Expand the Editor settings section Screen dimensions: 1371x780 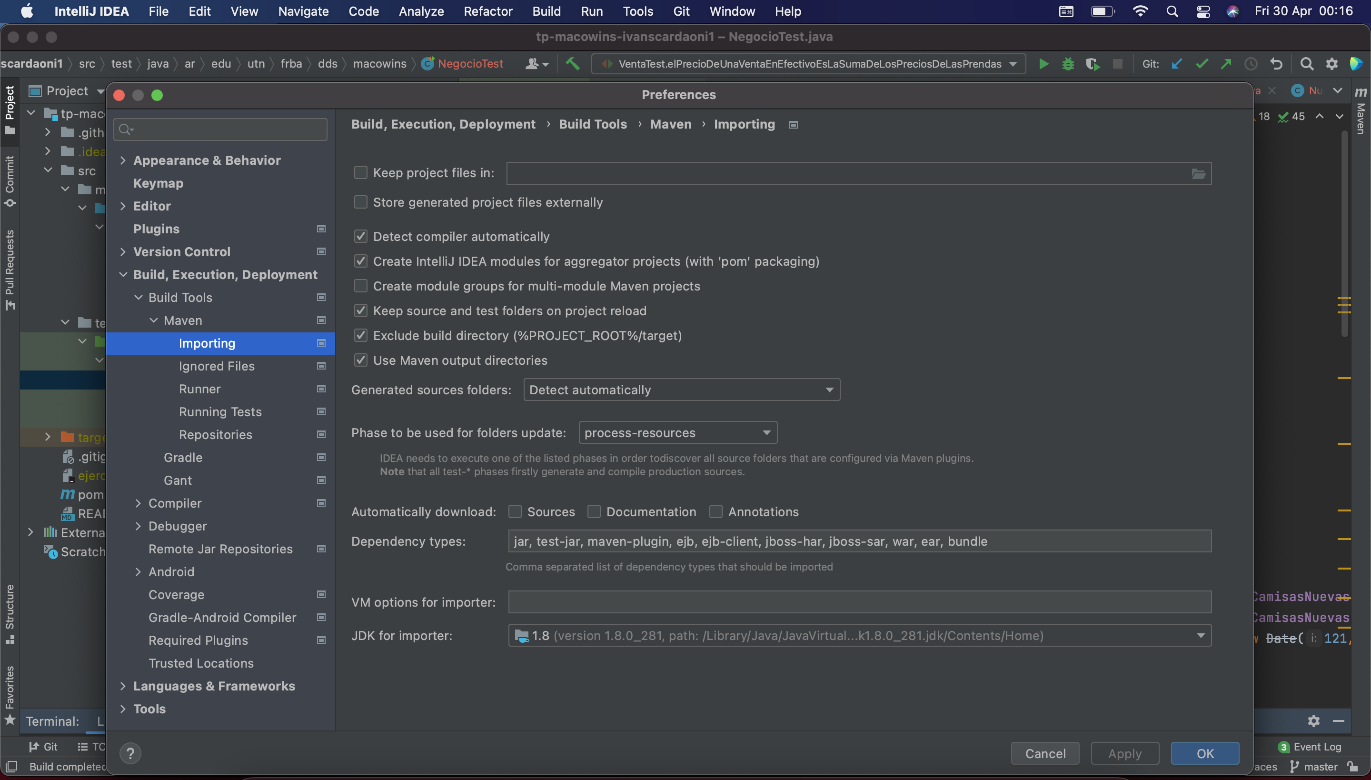[x=123, y=206]
